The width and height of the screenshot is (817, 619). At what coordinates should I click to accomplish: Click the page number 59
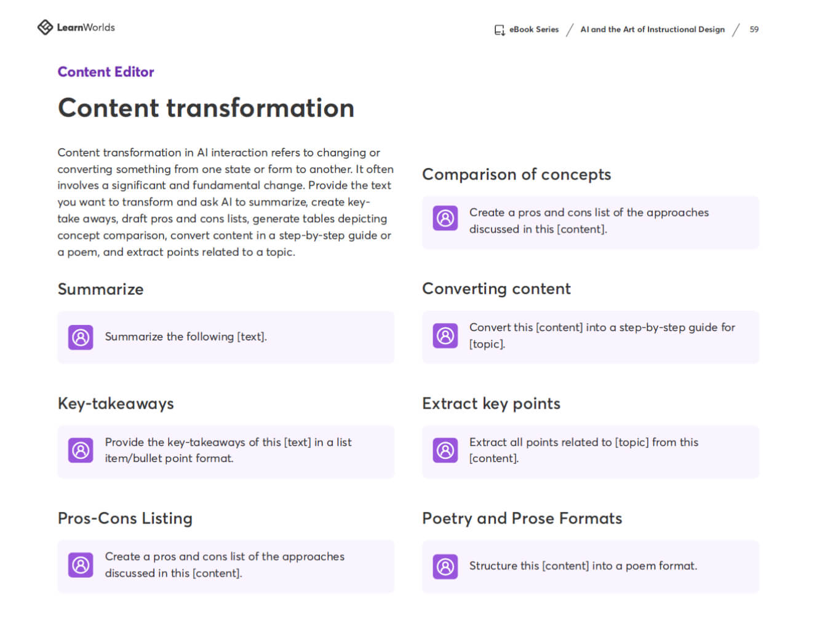point(754,30)
